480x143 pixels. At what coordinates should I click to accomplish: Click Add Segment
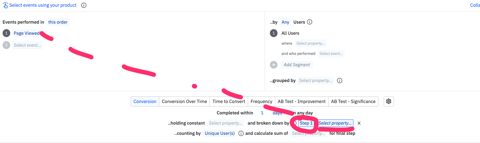pyautogui.click(x=297, y=65)
